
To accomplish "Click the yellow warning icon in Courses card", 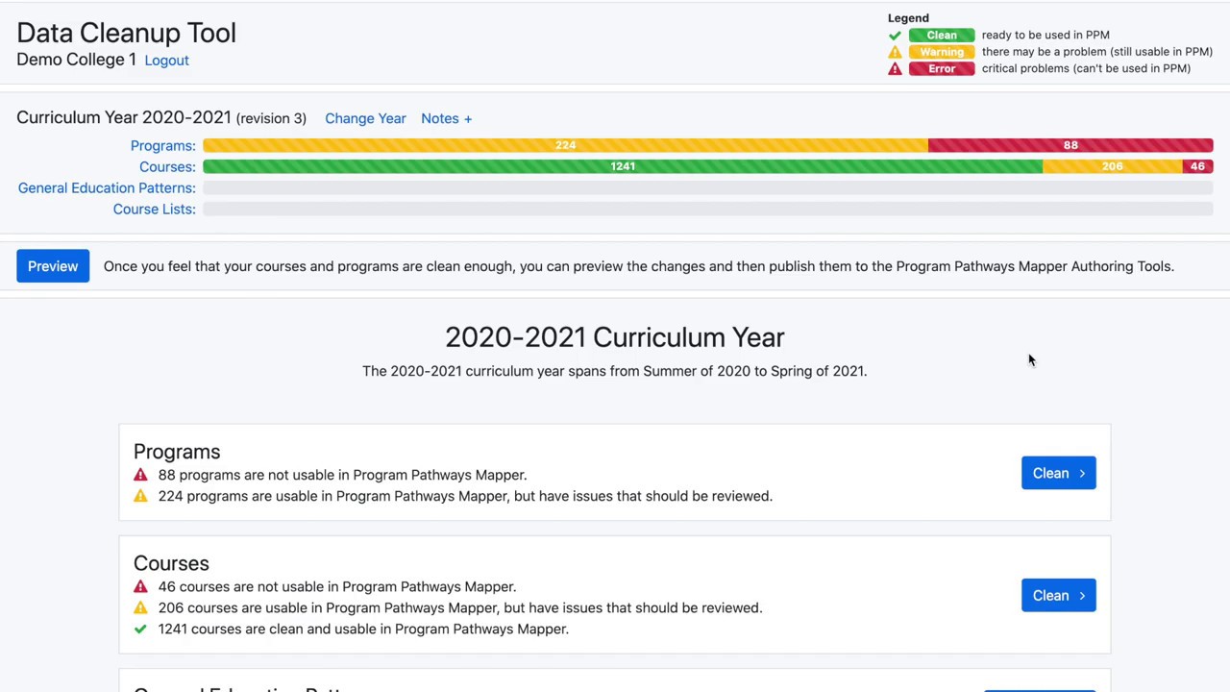I will point(140,607).
